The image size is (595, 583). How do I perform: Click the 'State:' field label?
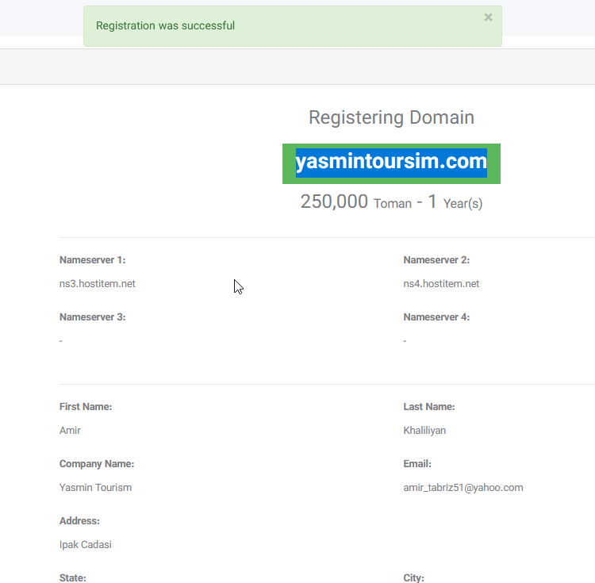[x=73, y=577]
